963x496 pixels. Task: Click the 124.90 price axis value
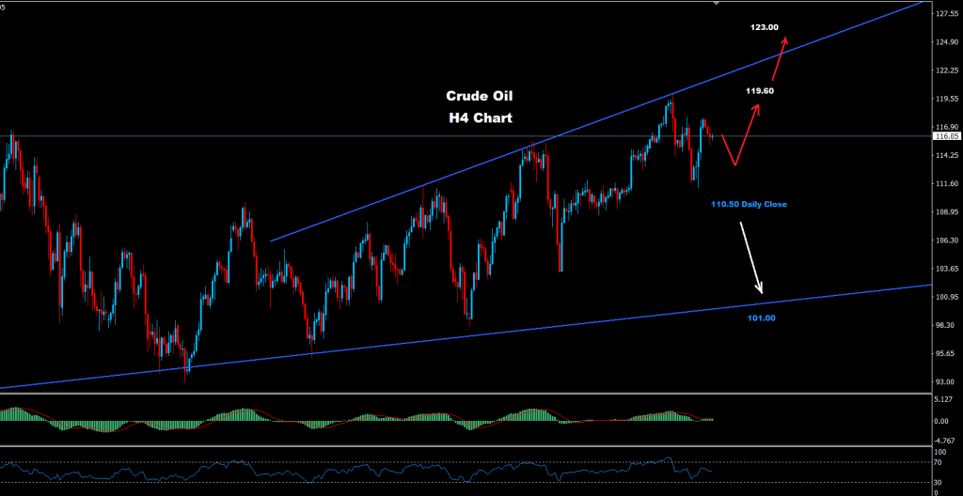click(x=946, y=42)
